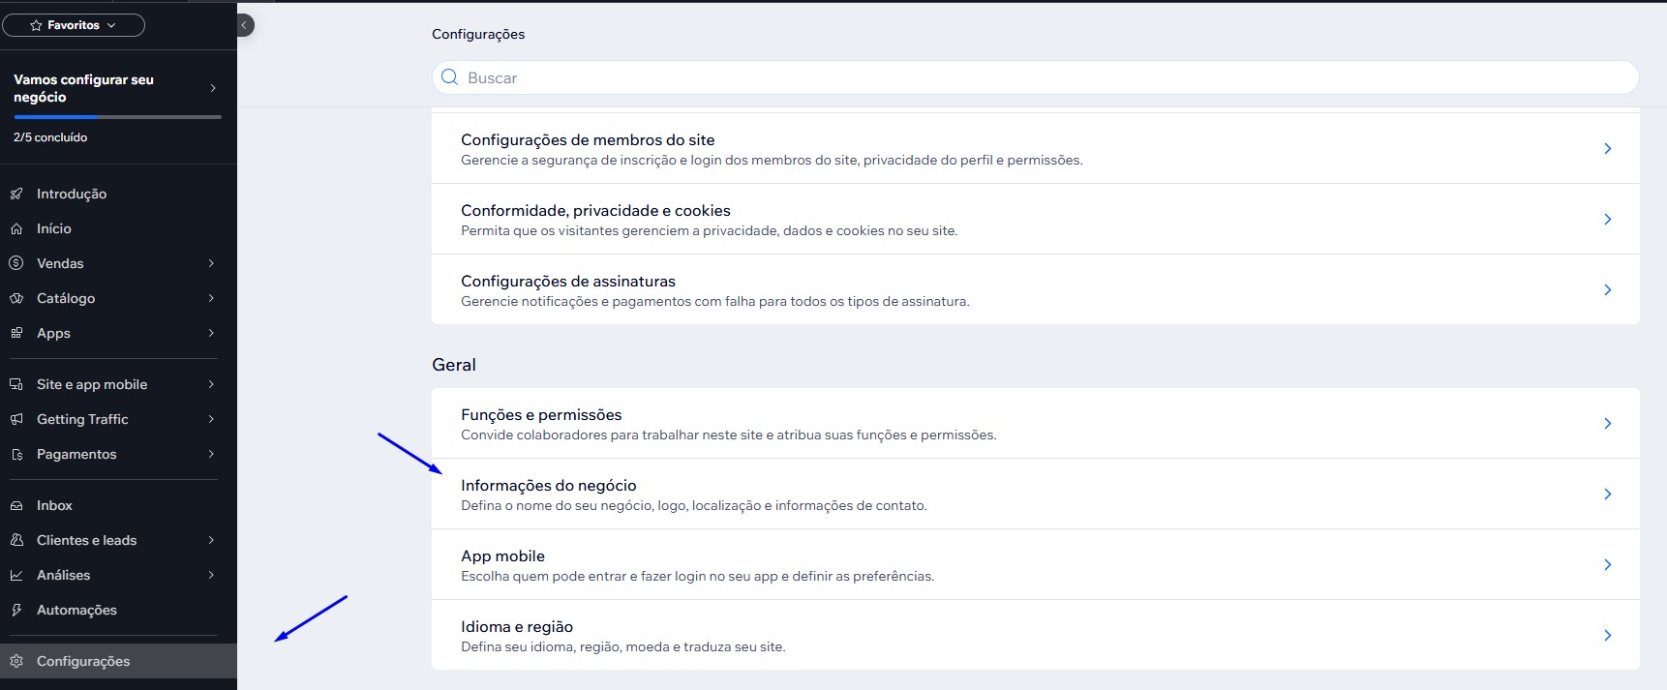This screenshot has width=1667, height=690.
Task: Click arrow on Idioma e região row
Action: pyautogui.click(x=1607, y=635)
